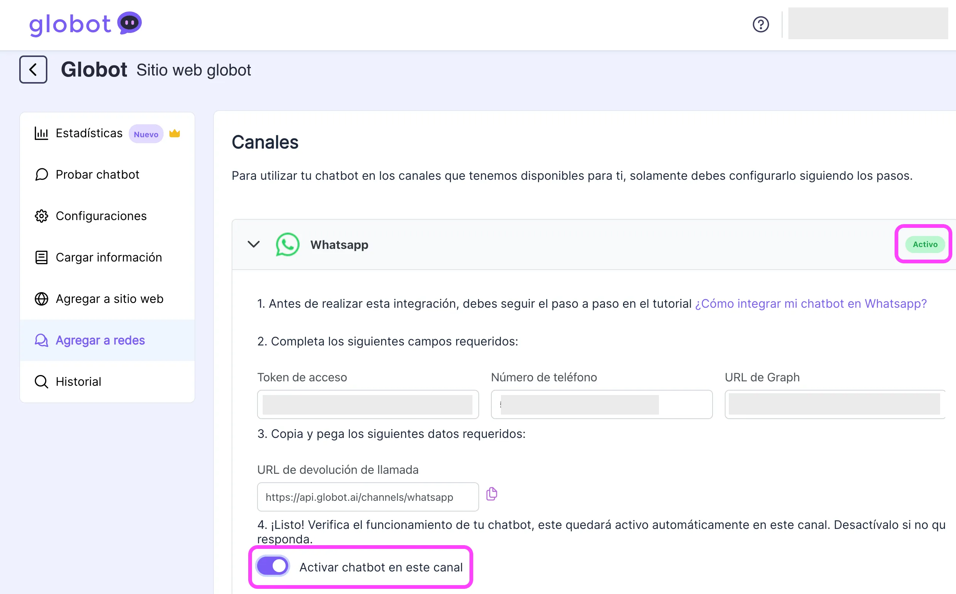Select the WhatsApp channel icon

click(287, 244)
